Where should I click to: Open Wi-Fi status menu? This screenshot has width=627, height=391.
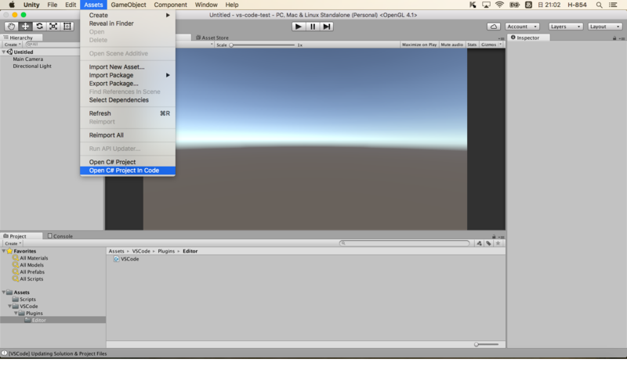coord(499,5)
